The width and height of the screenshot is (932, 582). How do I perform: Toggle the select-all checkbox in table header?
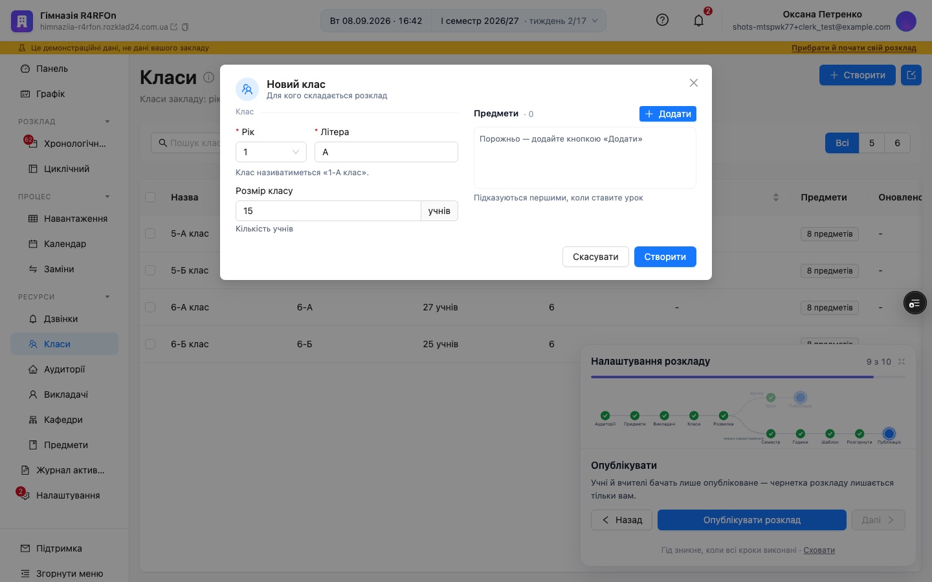150,197
